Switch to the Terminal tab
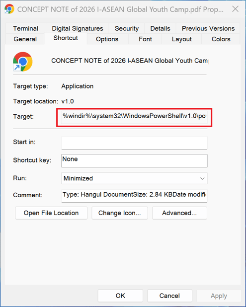This screenshot has height=307, width=246. 26,28
